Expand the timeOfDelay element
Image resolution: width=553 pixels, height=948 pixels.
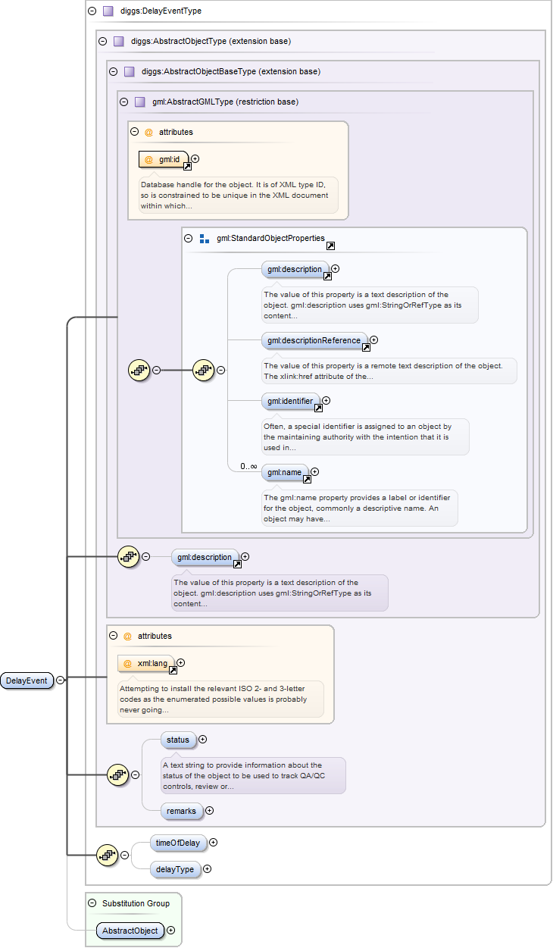click(x=214, y=842)
